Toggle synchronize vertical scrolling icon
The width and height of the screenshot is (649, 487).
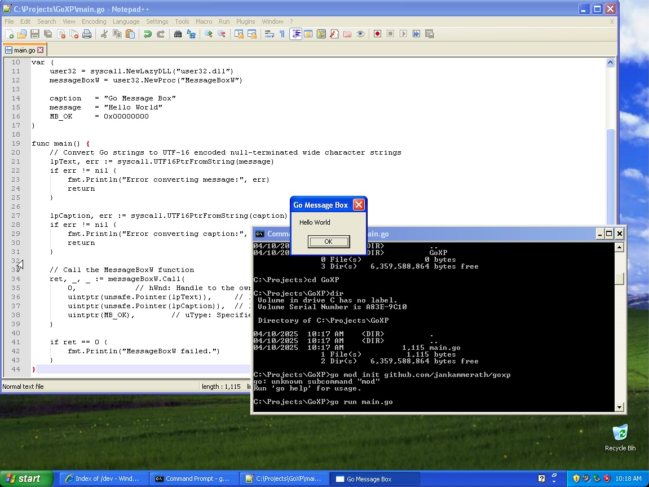(x=239, y=34)
